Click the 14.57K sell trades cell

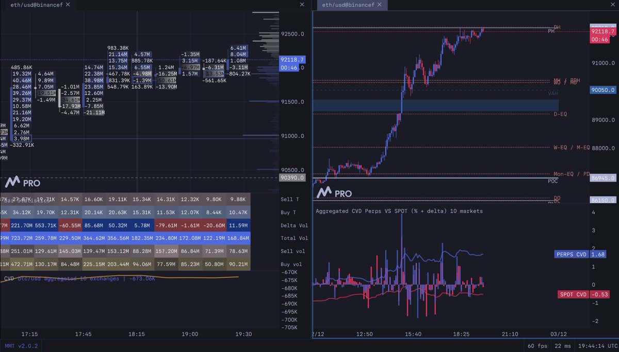tap(69, 199)
